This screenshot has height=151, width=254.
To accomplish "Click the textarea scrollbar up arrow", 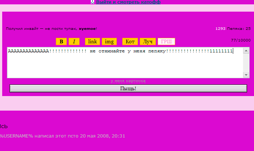I will tap(246, 51).
